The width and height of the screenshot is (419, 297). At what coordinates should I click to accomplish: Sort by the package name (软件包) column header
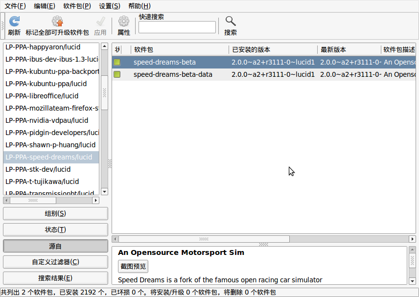(x=180, y=50)
